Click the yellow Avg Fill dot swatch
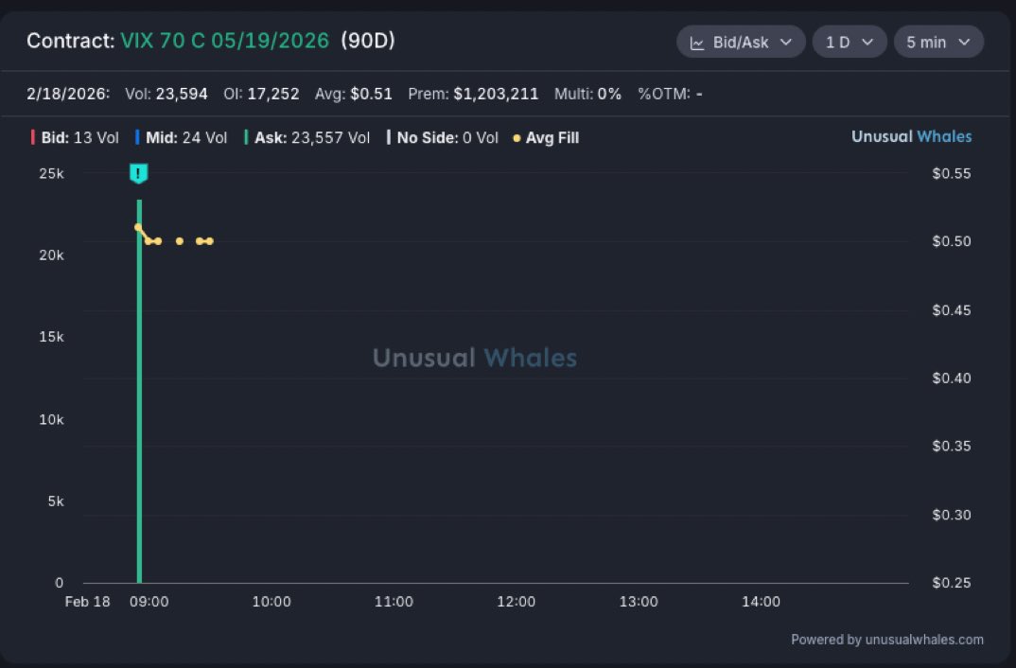 pos(517,138)
